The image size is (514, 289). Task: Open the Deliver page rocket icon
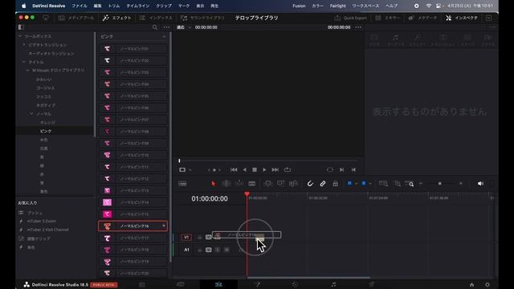(x=371, y=284)
